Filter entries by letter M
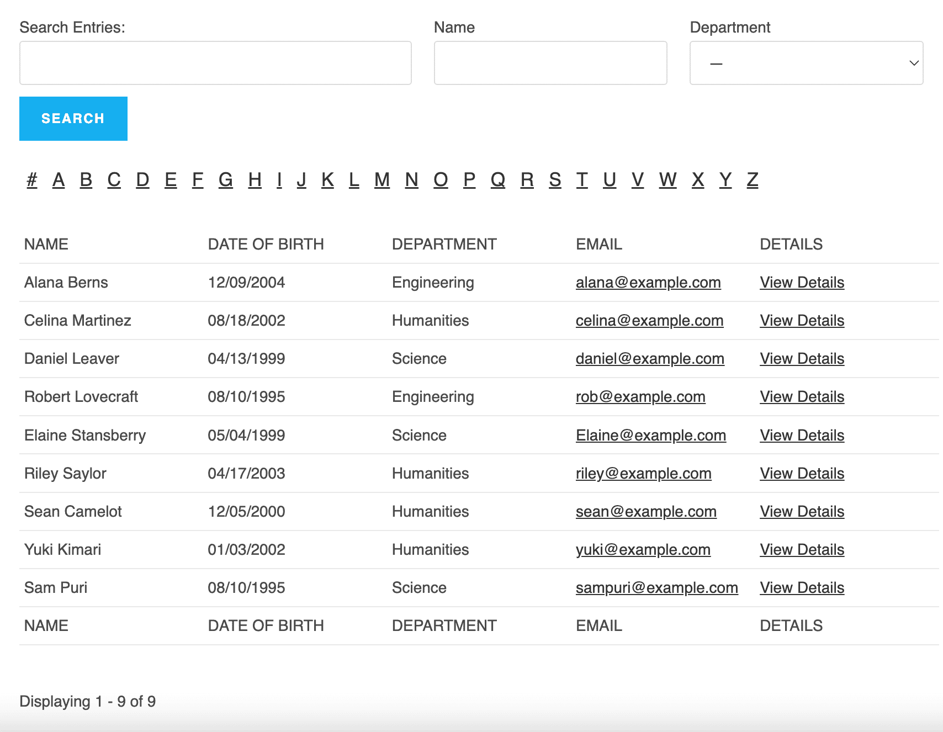This screenshot has width=943, height=732. pos(382,180)
